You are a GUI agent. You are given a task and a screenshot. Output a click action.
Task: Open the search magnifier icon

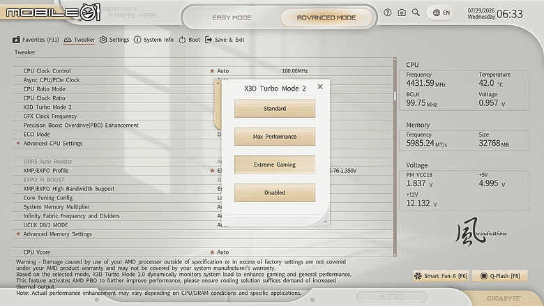click(416, 13)
